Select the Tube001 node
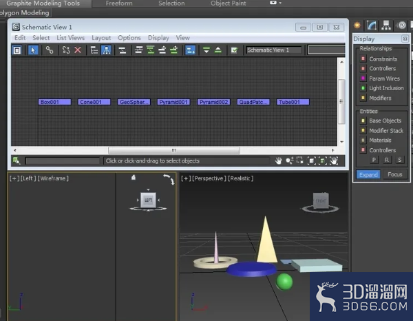This screenshot has height=321, width=413. [293, 102]
